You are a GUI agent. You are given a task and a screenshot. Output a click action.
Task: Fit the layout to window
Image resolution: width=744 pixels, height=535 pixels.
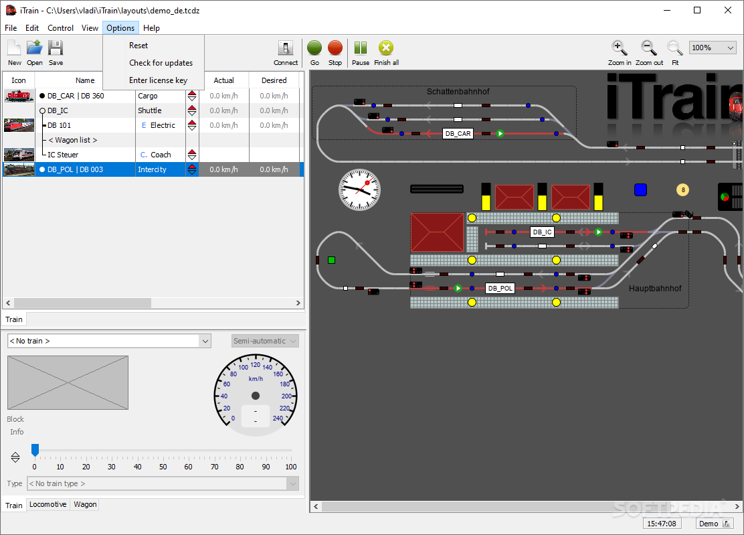point(674,52)
